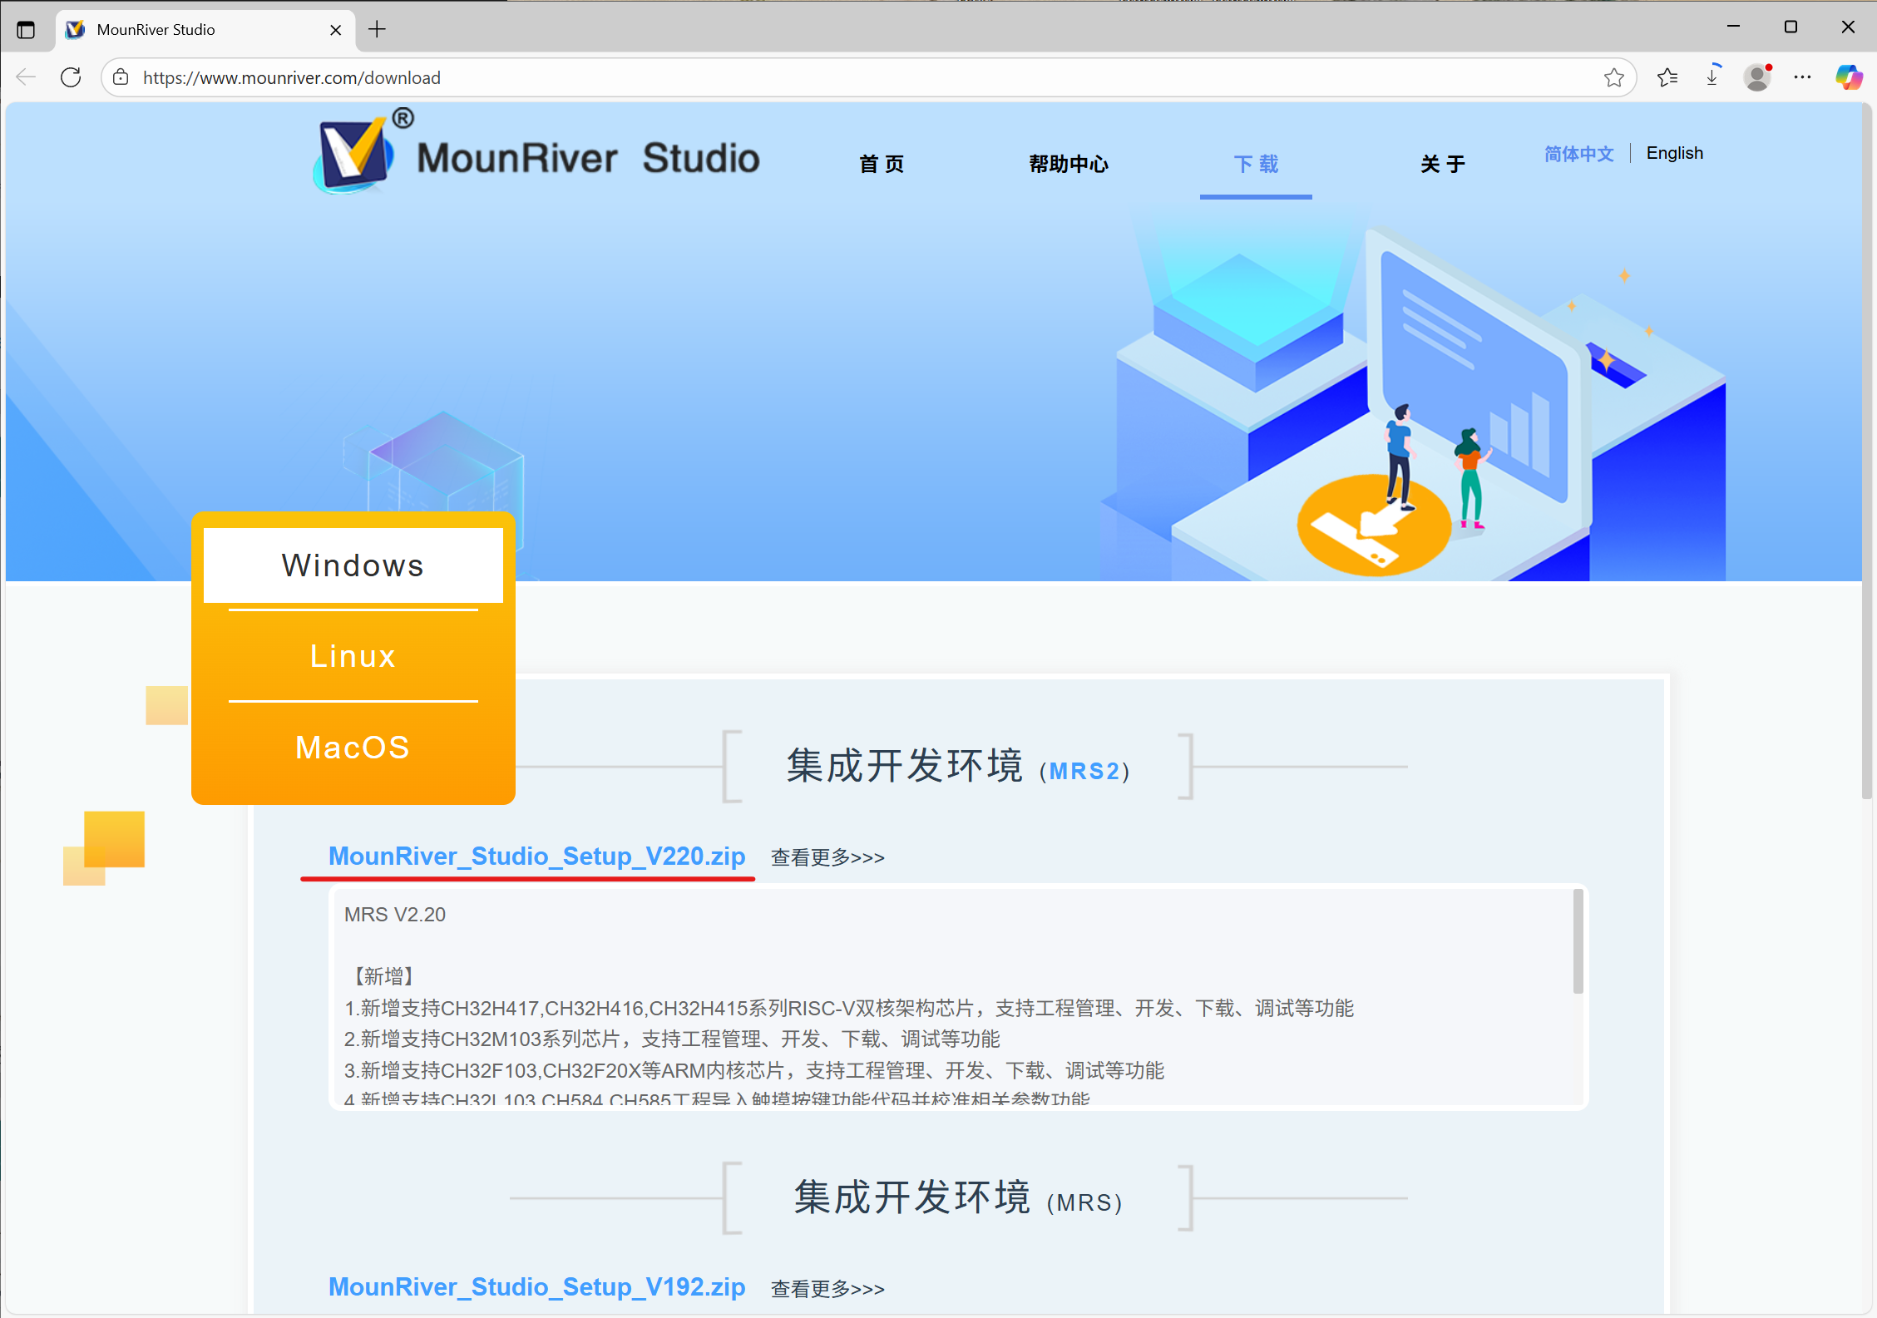Viewport: 1877px width, 1318px height.
Task: Go to 帮助中心 navigation item
Action: tap(1068, 164)
